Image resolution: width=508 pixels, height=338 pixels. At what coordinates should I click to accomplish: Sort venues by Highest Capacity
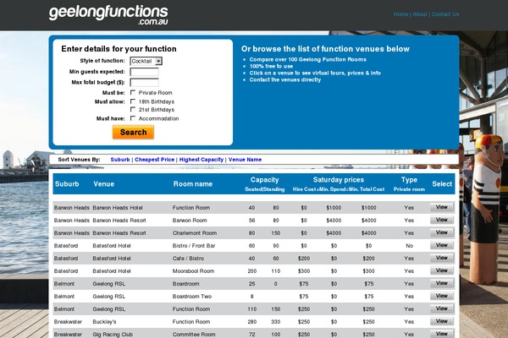202,160
